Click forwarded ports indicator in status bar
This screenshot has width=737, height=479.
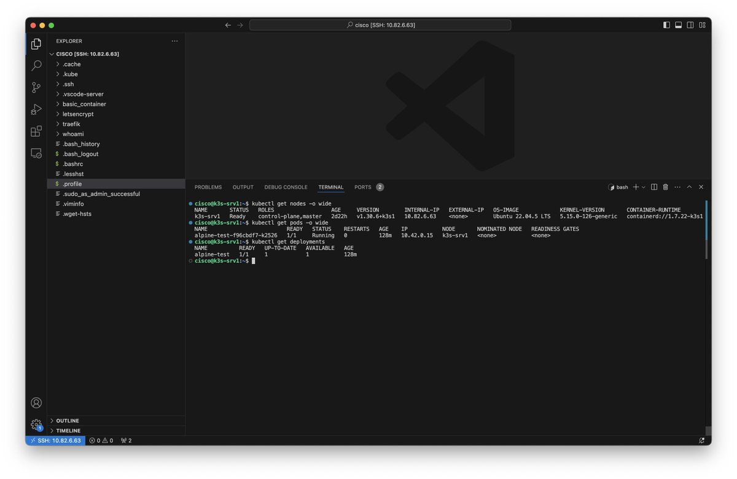click(x=126, y=440)
